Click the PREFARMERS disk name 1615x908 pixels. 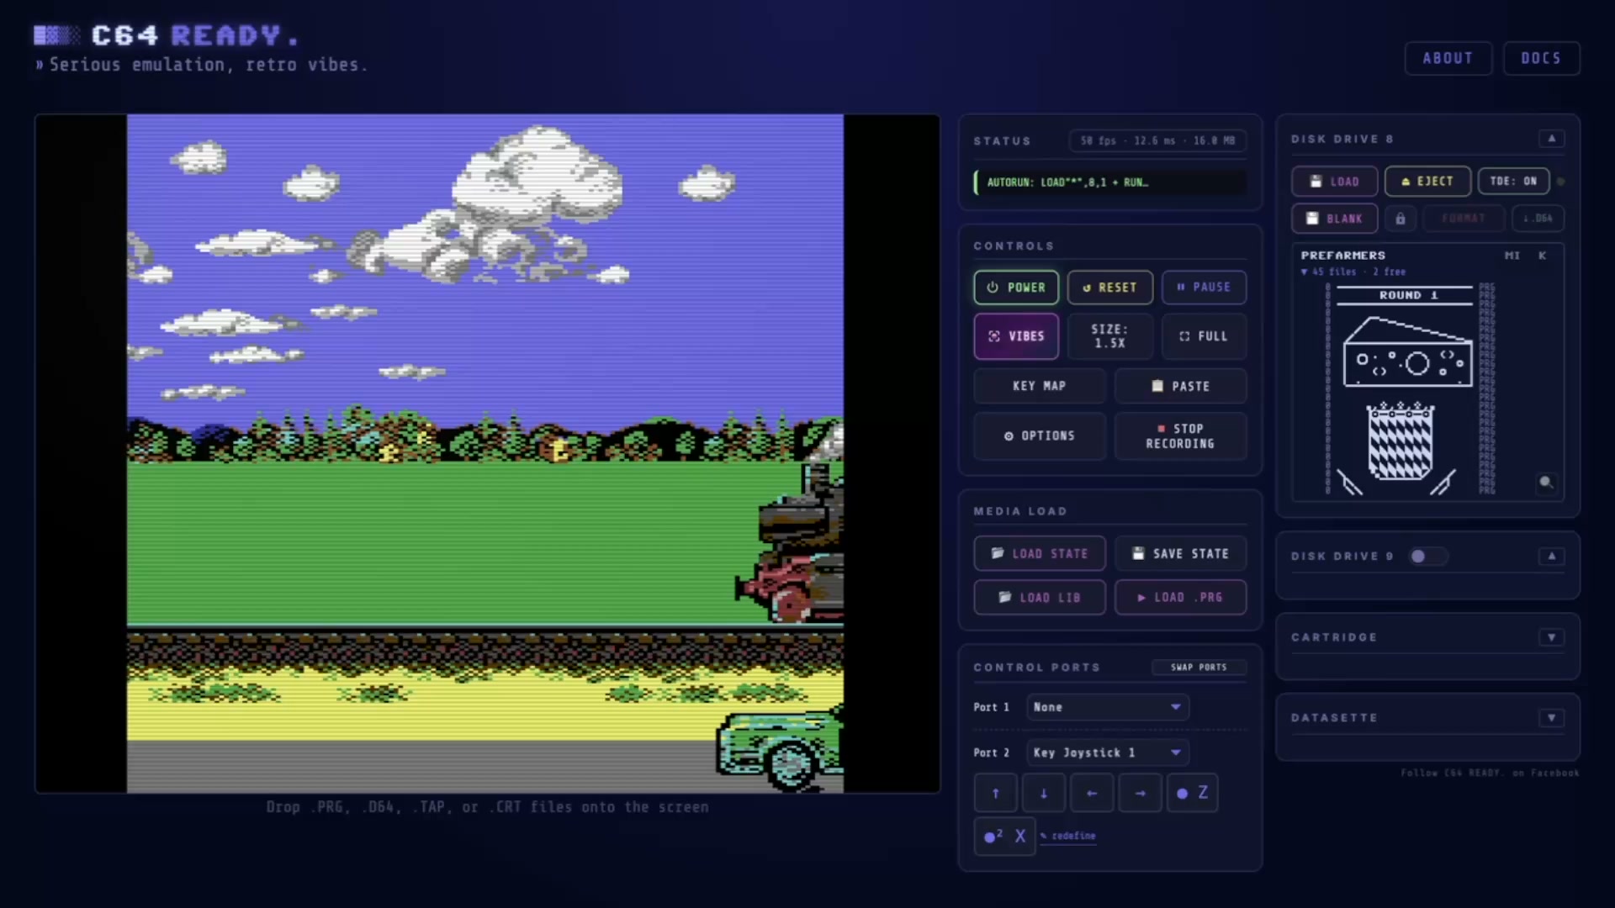1343,256
